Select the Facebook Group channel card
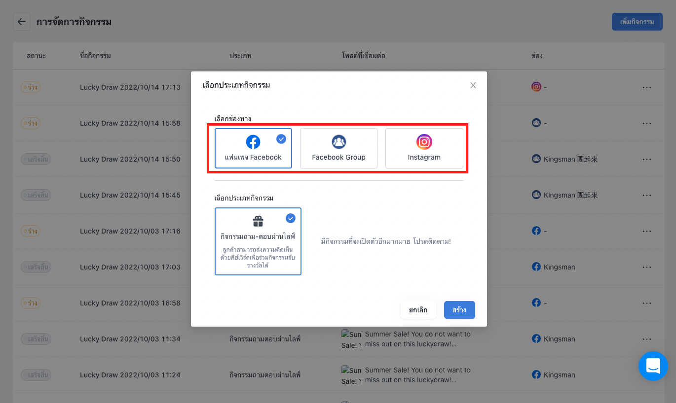This screenshot has width=676, height=403. pos(338,148)
